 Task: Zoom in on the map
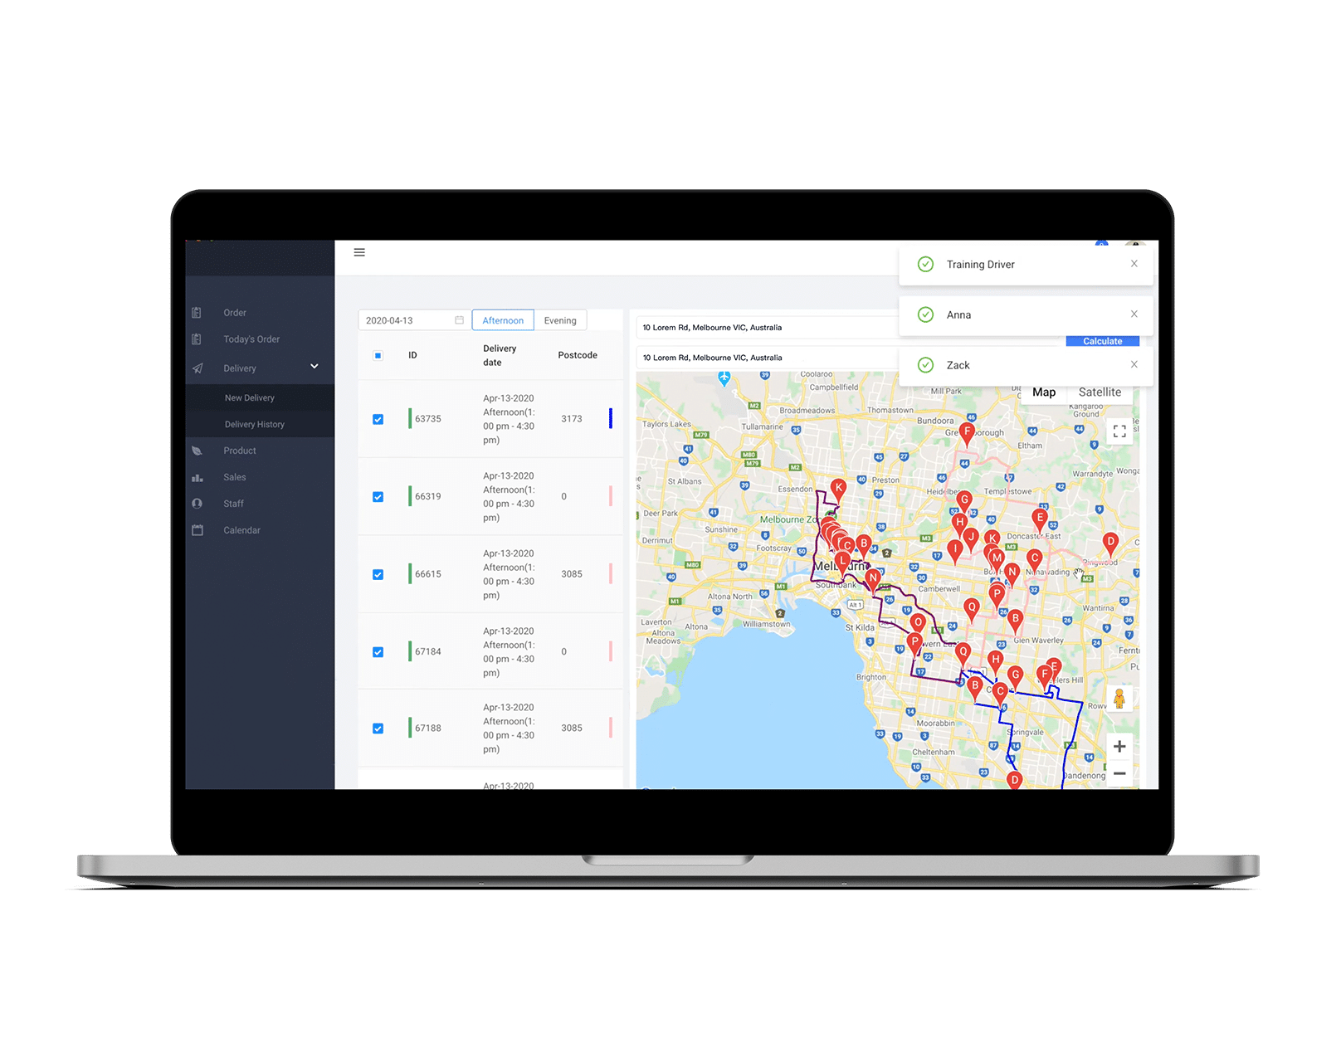tap(1119, 747)
